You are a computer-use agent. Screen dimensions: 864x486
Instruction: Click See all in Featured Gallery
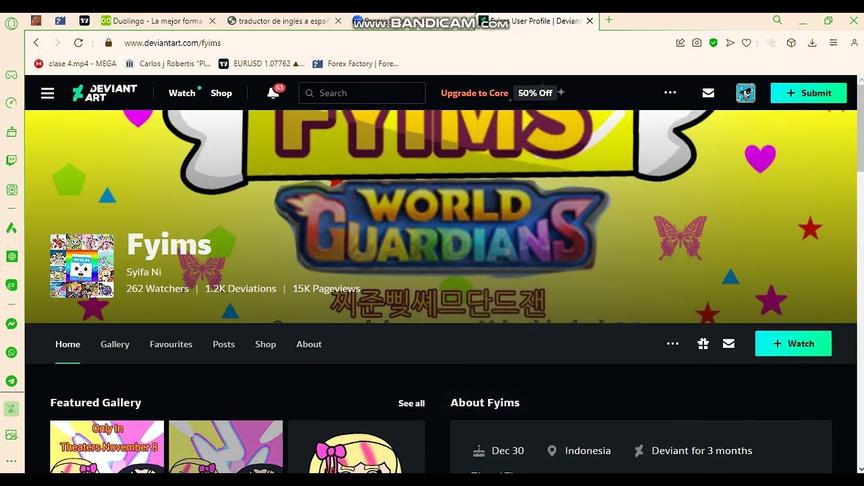coord(411,404)
